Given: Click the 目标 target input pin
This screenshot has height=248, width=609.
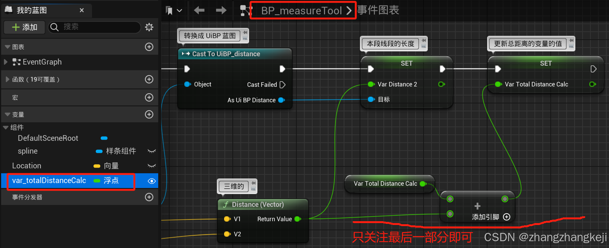Looking at the screenshot, I should click(371, 99).
